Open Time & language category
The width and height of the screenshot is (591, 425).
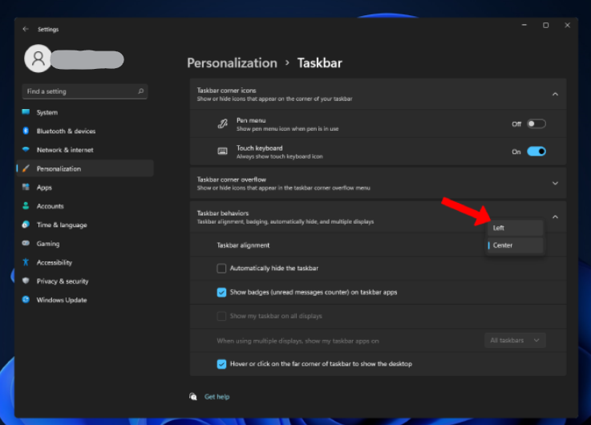click(x=85, y=225)
